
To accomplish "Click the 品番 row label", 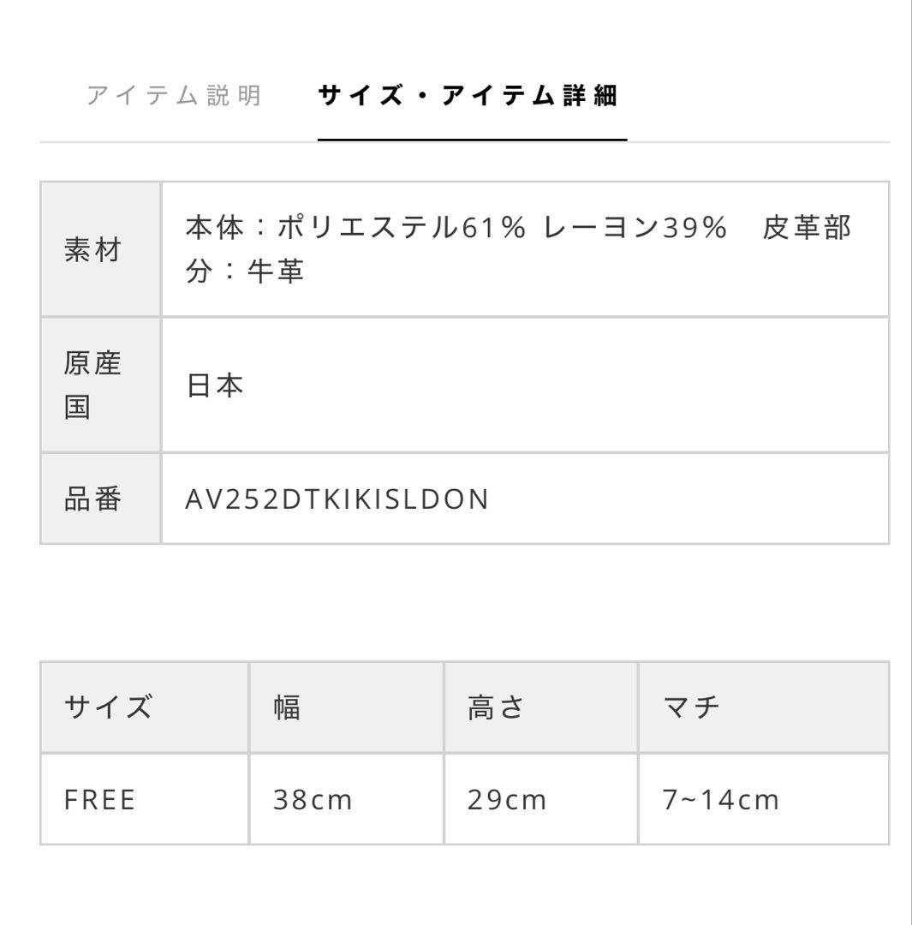I will pyautogui.click(x=94, y=499).
